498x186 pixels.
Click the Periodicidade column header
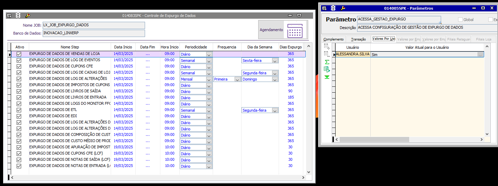(x=196, y=47)
